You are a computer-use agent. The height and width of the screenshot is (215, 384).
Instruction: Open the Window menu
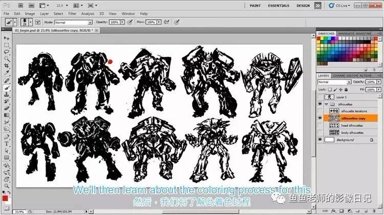pos(129,14)
